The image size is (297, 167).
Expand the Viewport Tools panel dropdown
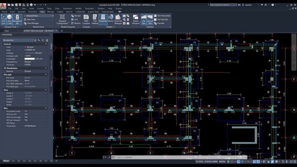point(11,27)
